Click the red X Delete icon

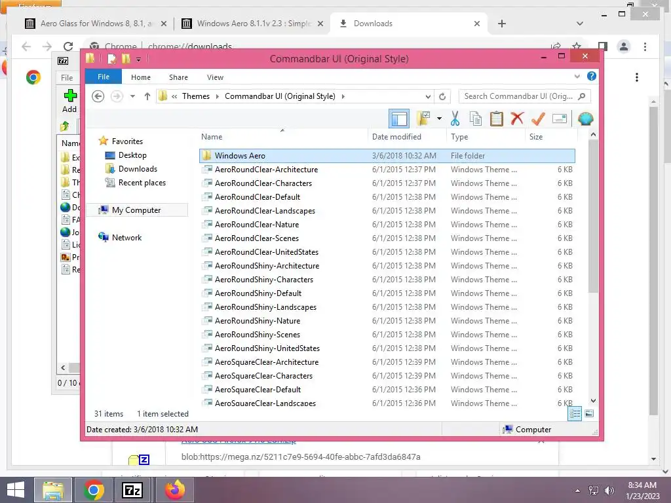[x=517, y=119]
